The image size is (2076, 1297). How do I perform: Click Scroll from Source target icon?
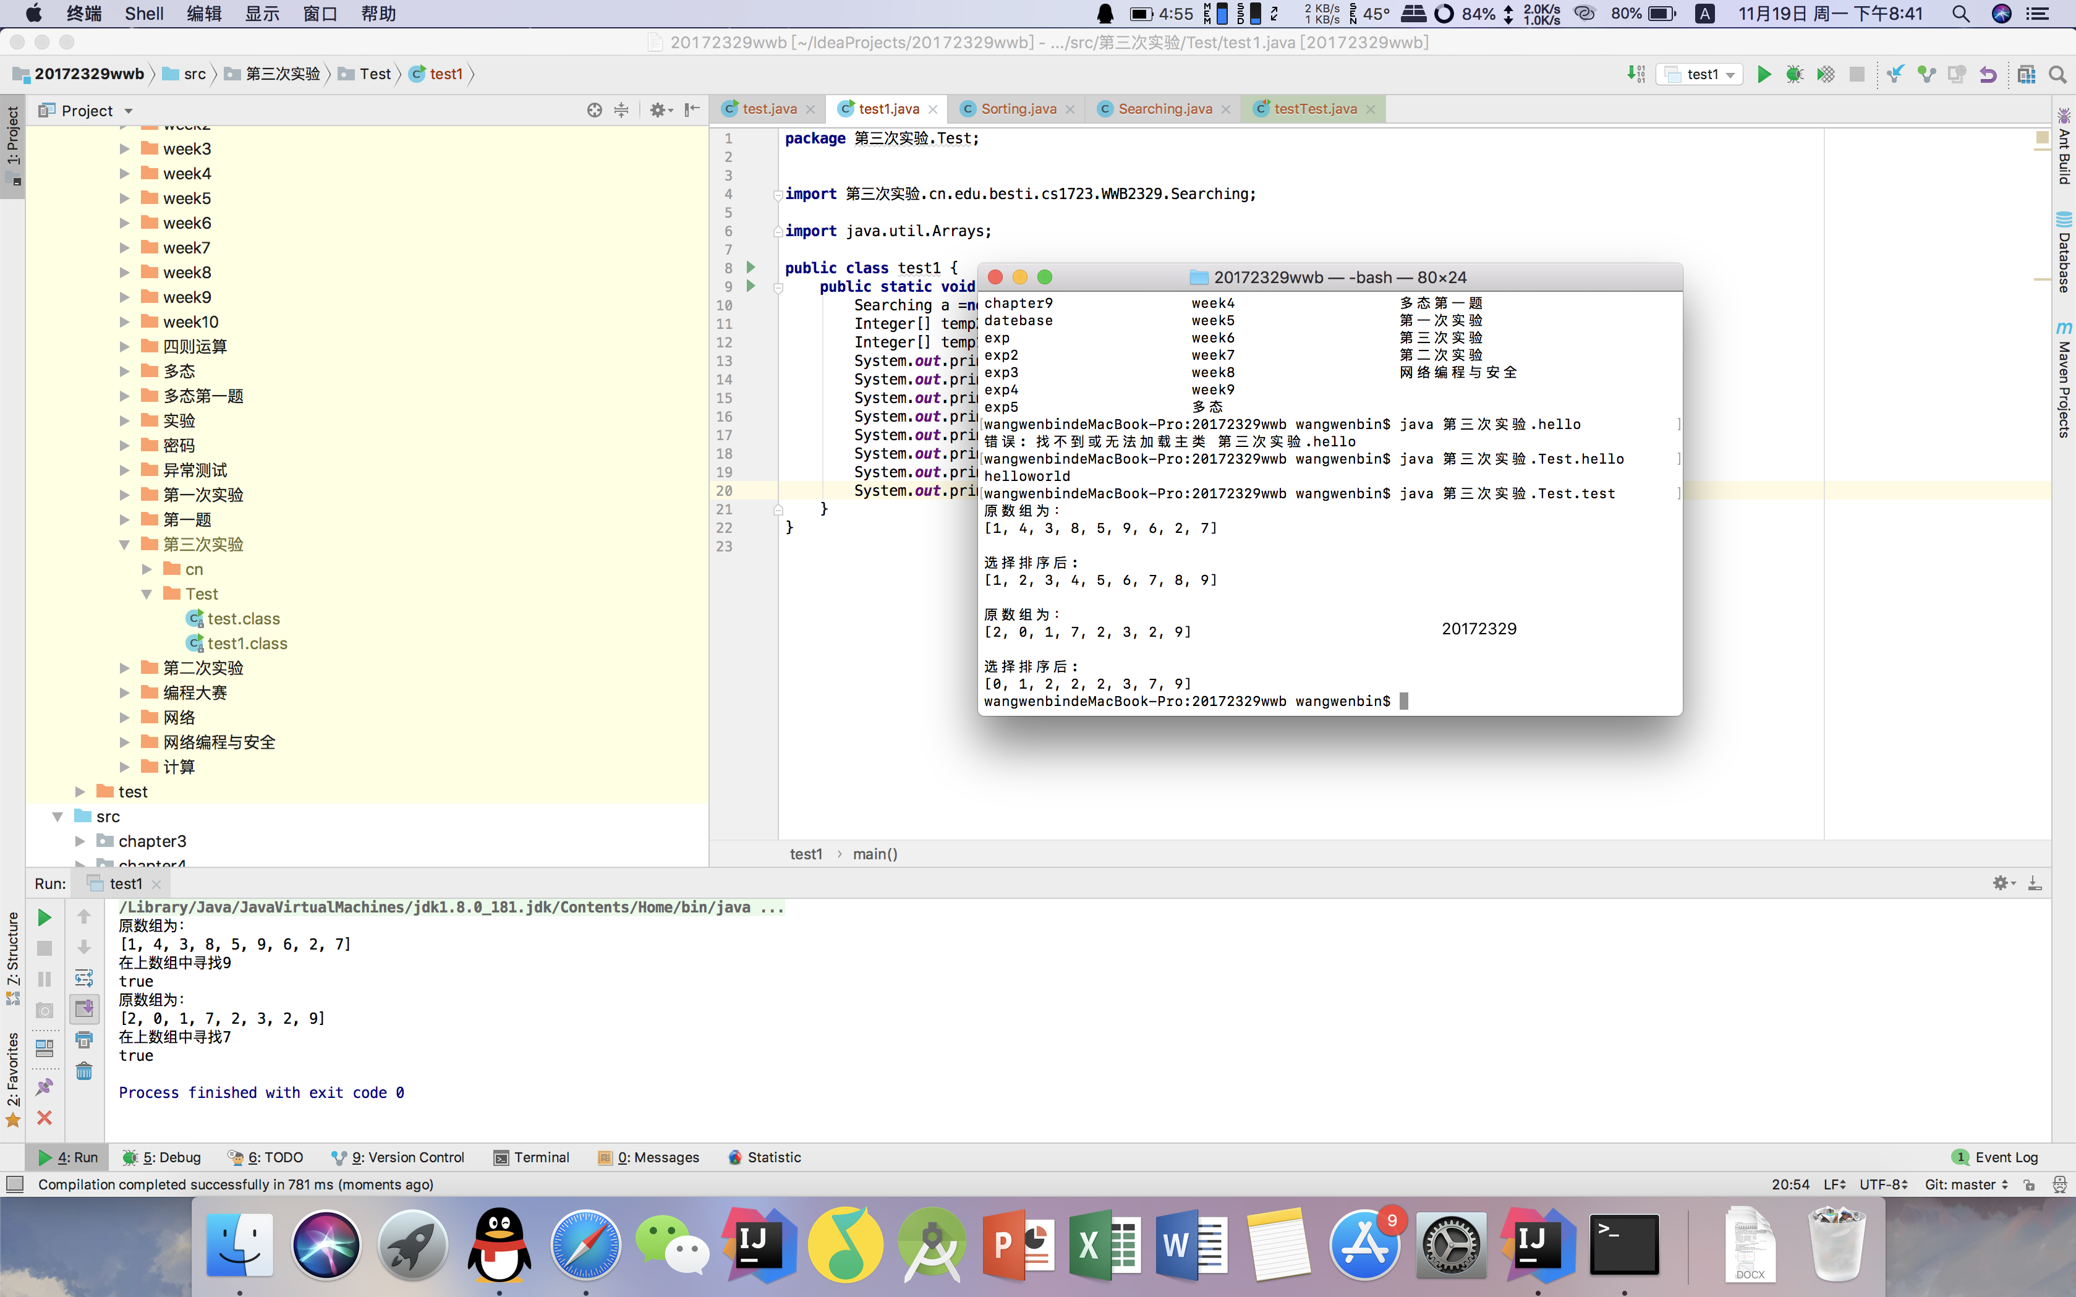(x=595, y=110)
